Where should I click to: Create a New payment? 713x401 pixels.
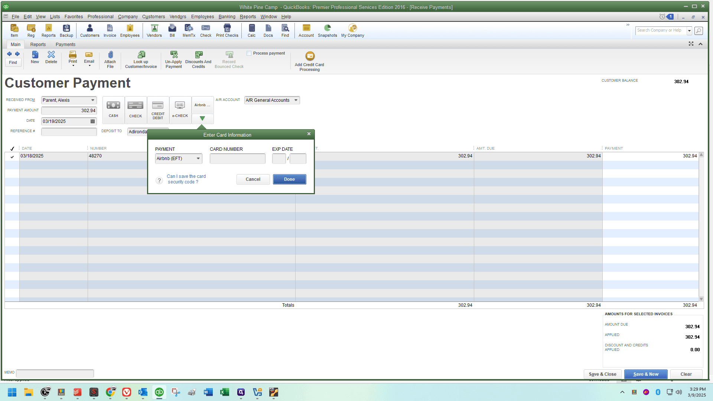(x=35, y=58)
